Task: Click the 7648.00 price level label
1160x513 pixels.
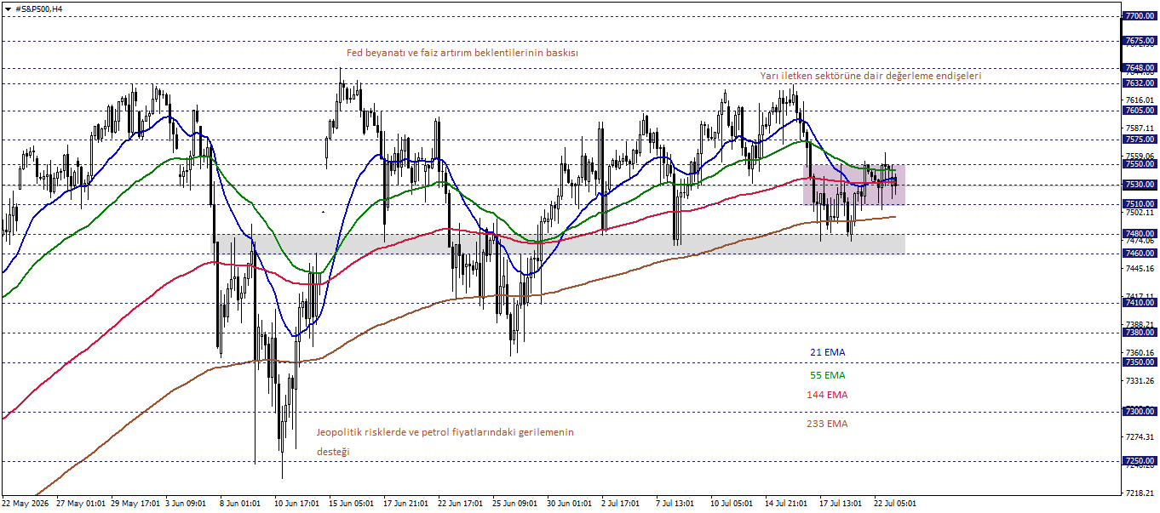Action: click(1139, 68)
